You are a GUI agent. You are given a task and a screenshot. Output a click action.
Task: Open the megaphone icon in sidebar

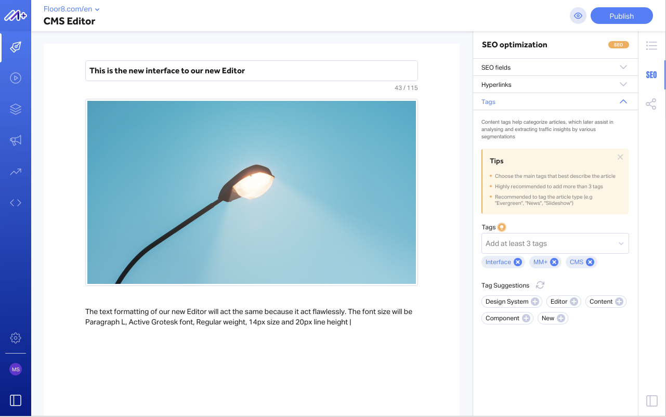16,140
